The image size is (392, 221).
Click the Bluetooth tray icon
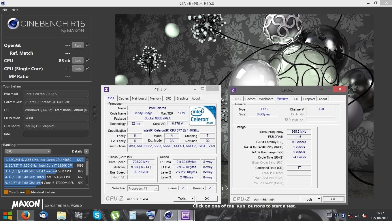point(343,216)
